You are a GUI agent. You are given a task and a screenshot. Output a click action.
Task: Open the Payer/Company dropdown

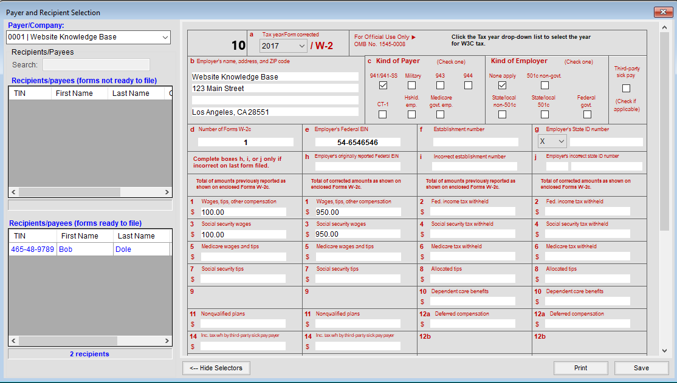[89, 37]
